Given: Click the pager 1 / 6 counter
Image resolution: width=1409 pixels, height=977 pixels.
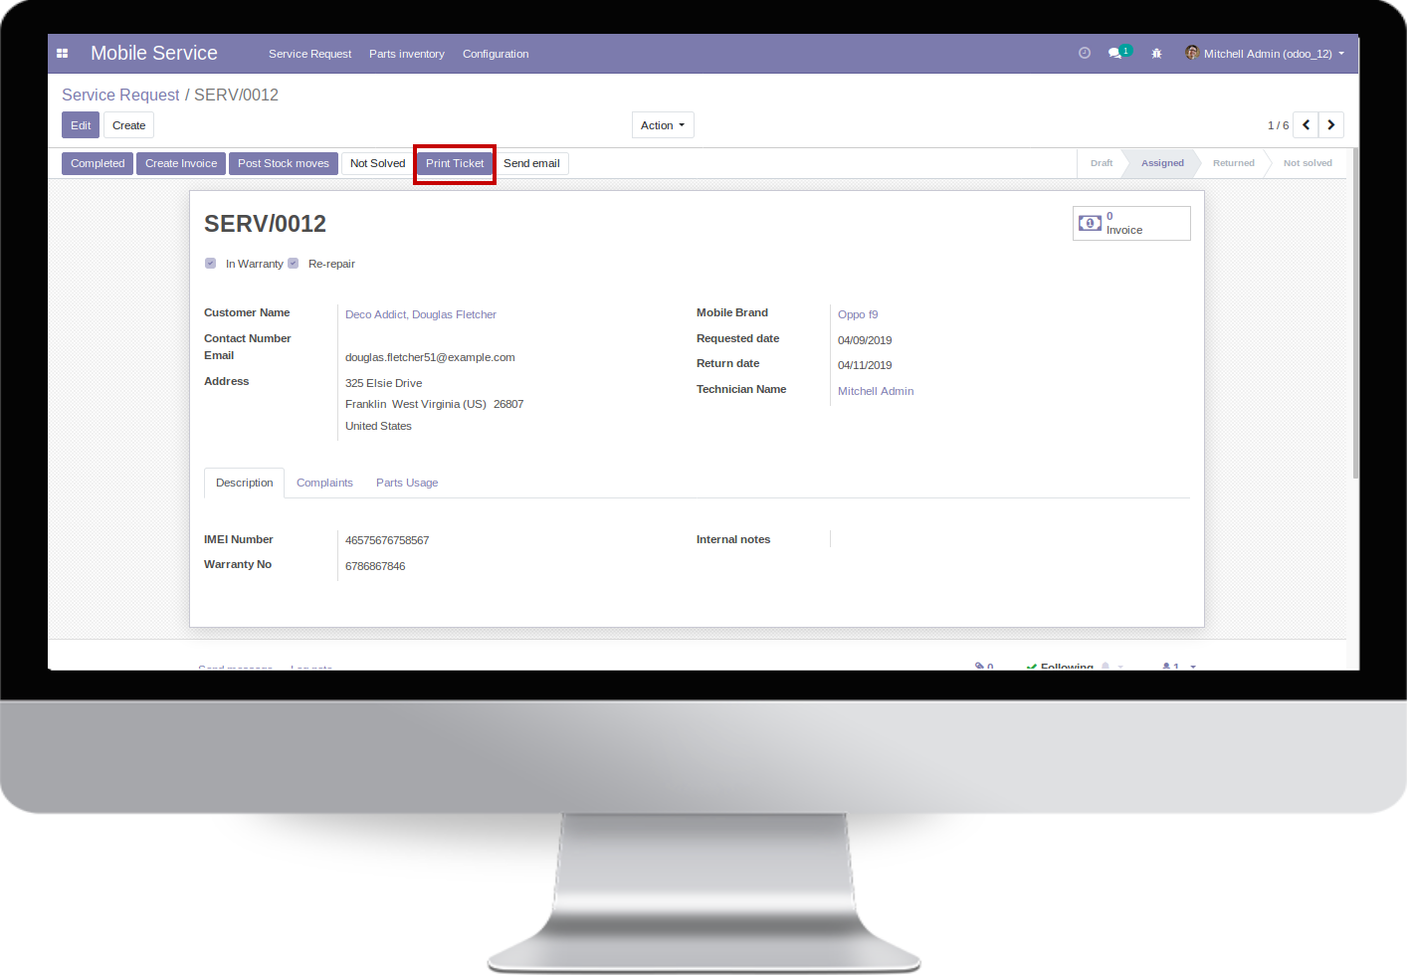Looking at the screenshot, I should (x=1278, y=125).
